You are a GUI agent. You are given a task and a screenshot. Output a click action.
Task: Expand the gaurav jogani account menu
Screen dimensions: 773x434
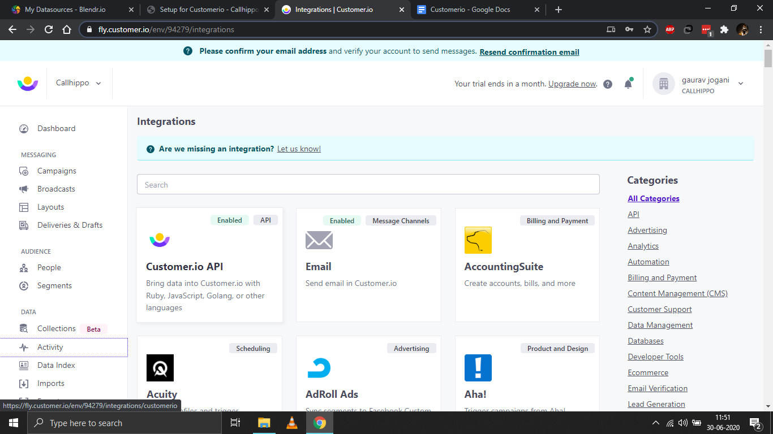point(741,84)
